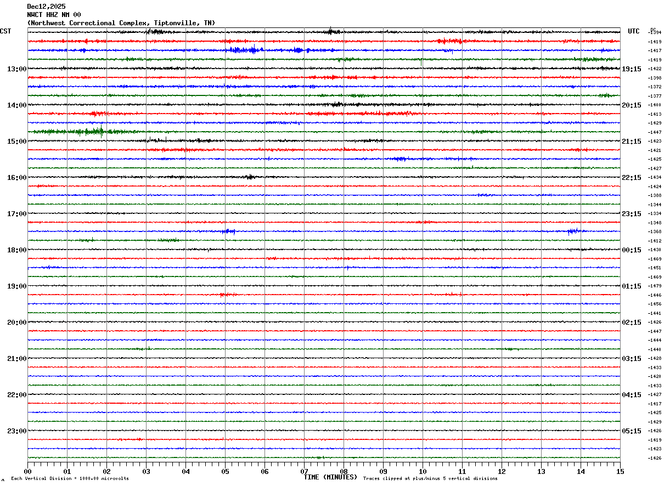Click minute tick label '13' on x-axis

click(541, 471)
